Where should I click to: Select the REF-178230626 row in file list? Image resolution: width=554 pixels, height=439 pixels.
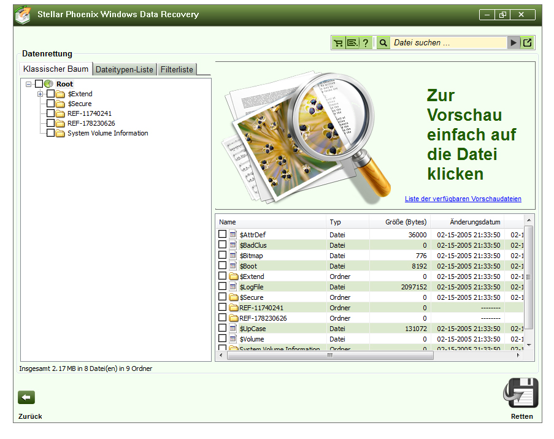click(x=369, y=318)
